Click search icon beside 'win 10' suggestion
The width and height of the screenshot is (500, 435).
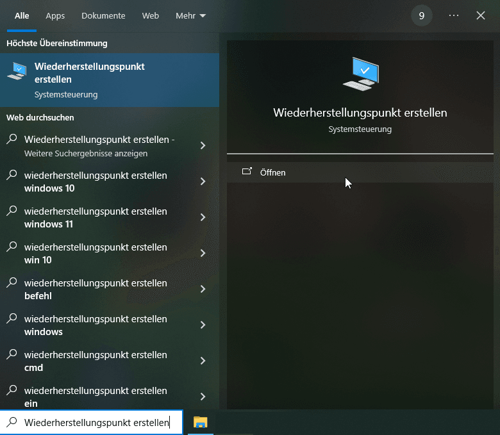pyautogui.click(x=12, y=247)
